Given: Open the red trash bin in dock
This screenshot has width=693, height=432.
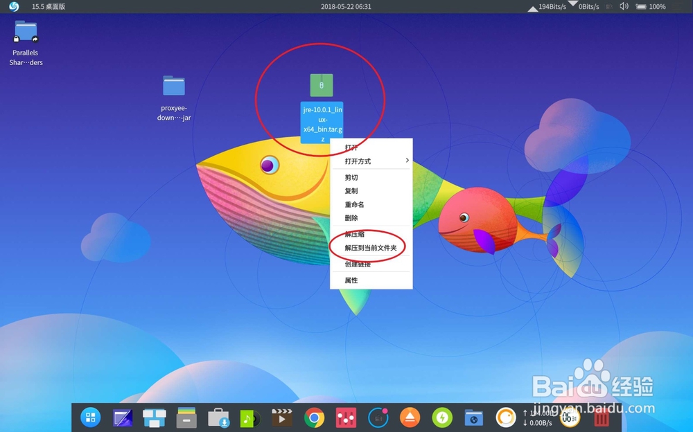Looking at the screenshot, I should click(602, 418).
